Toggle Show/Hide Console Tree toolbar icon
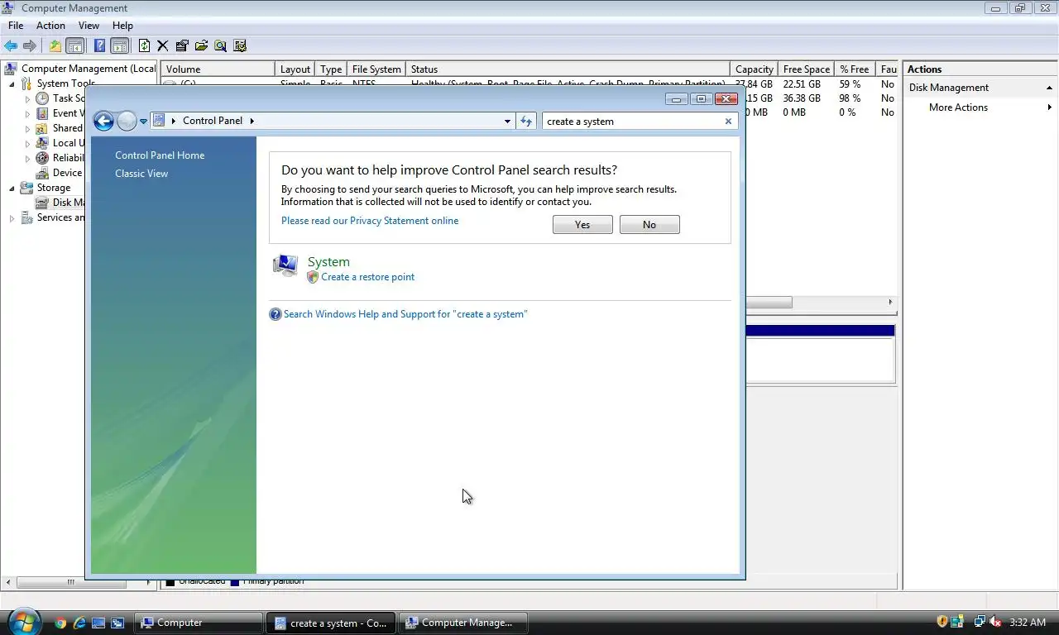This screenshot has width=1059, height=635. click(x=74, y=45)
